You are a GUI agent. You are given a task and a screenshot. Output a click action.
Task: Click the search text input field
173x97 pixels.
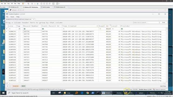(146, 22)
